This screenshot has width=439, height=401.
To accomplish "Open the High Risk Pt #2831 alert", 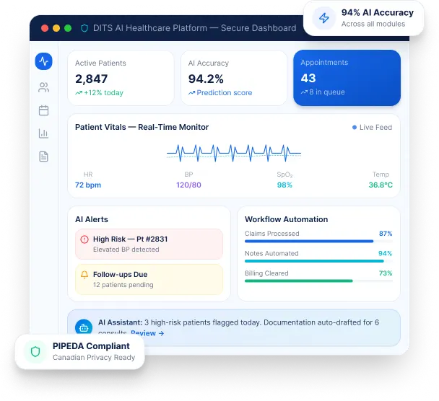I will click(149, 244).
